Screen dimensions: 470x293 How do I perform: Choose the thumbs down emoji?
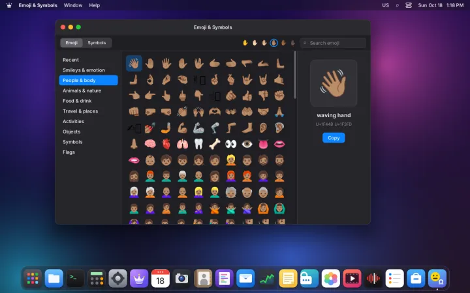263,96
